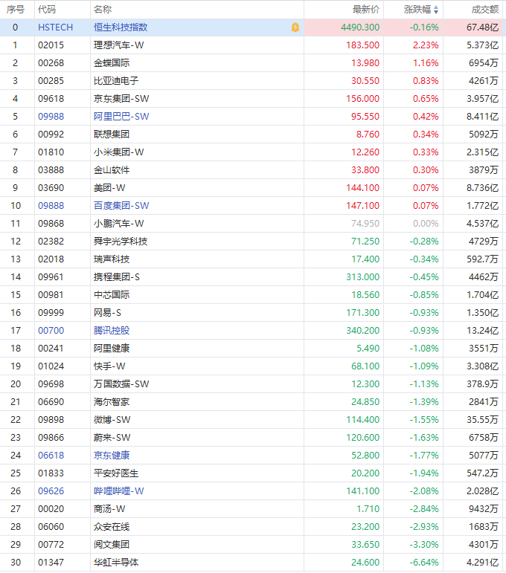506x573 pixels.
Task: Select stock 众安在线
Action: click(x=112, y=527)
